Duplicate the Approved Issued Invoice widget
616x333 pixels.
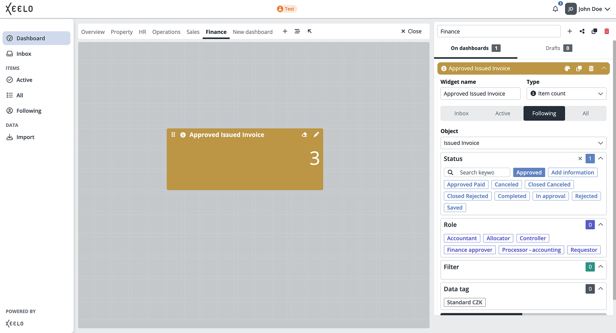coord(579,69)
